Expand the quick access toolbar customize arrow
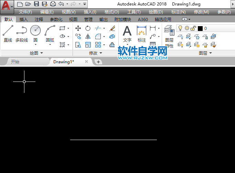This screenshot has width=235, height=173. [85, 4]
